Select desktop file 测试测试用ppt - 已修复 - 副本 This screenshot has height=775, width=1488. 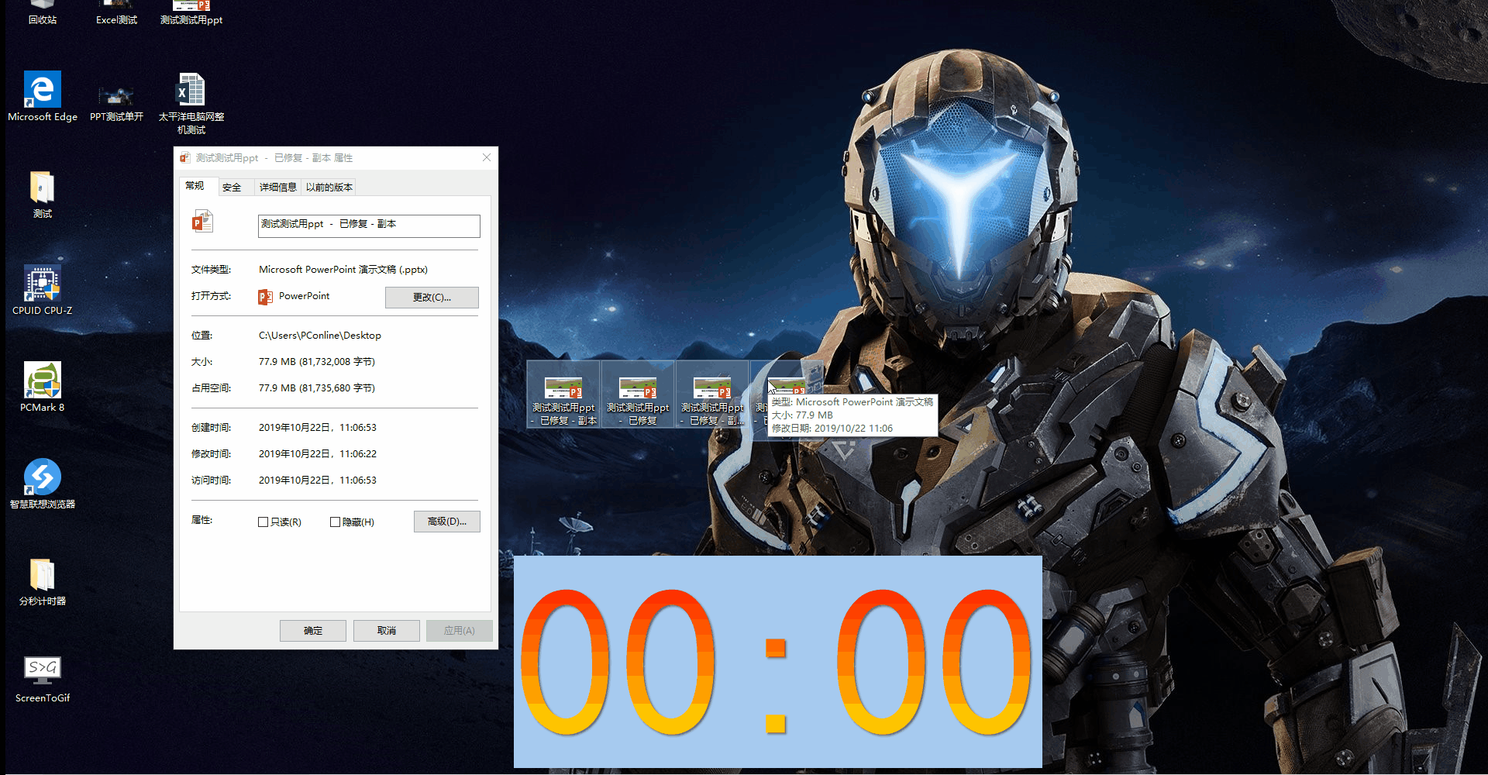coord(563,394)
